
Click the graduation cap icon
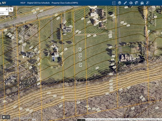click(136, 3)
